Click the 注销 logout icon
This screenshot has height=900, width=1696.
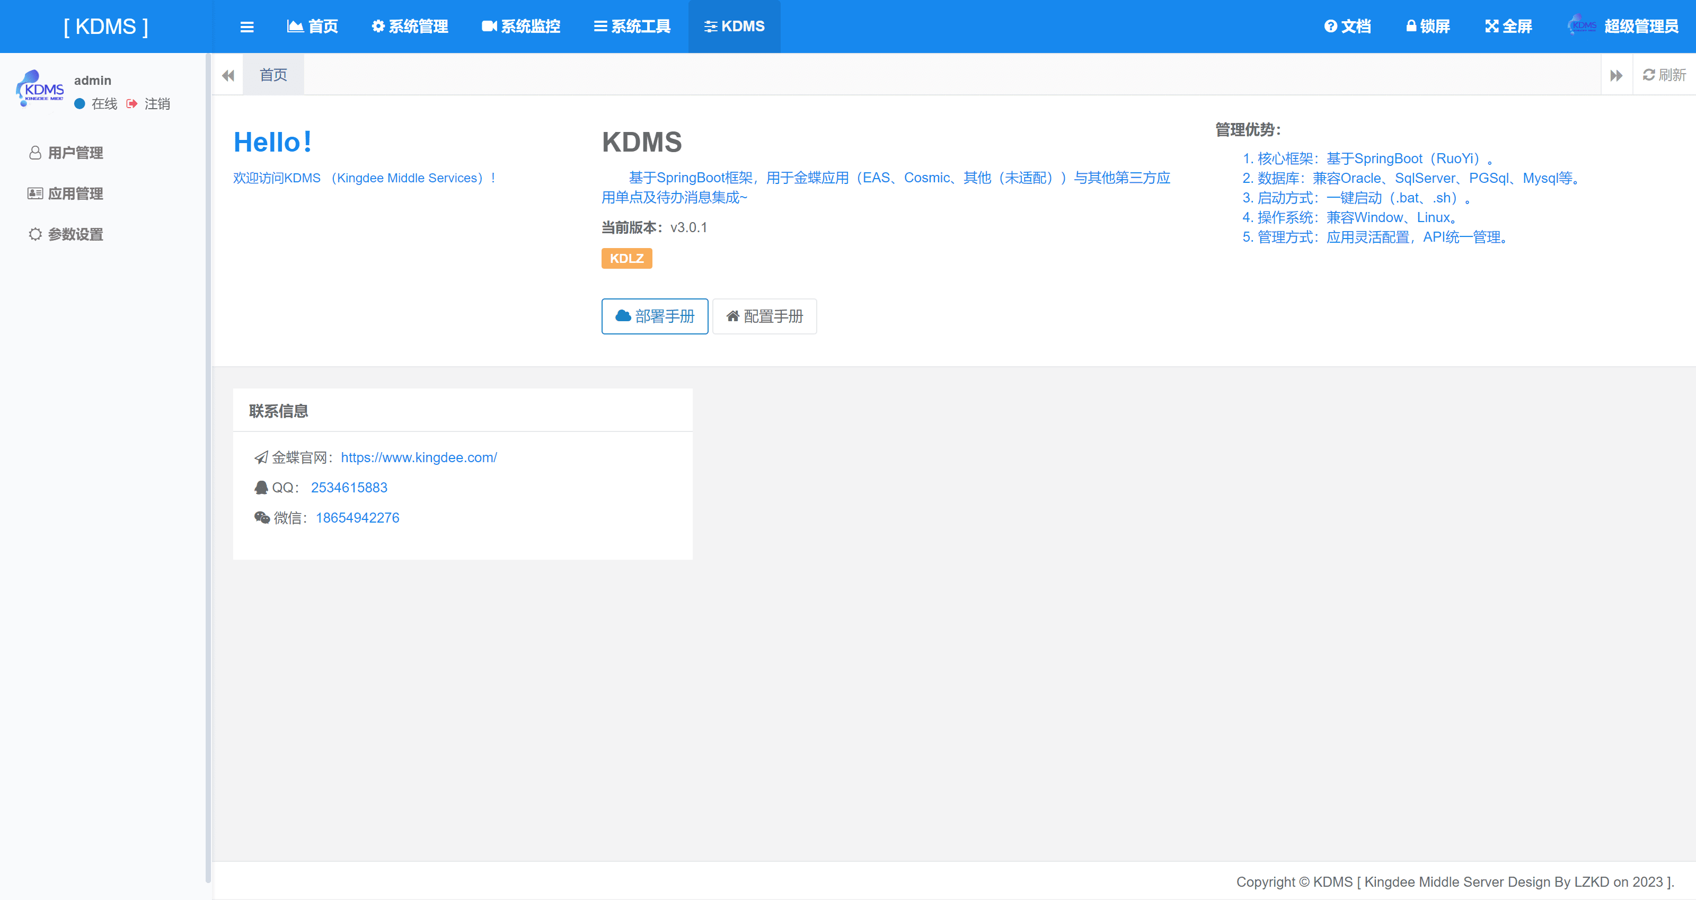pos(131,104)
